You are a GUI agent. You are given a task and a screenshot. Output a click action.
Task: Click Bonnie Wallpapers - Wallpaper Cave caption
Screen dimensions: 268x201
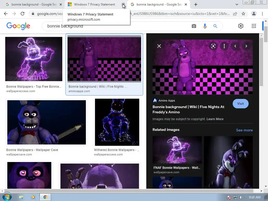click(32, 150)
